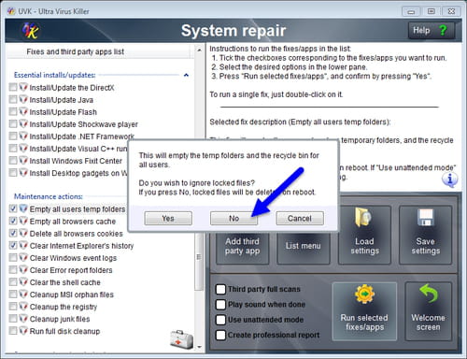Open the blue info bubble icon
467x359 pixels.
449,179
